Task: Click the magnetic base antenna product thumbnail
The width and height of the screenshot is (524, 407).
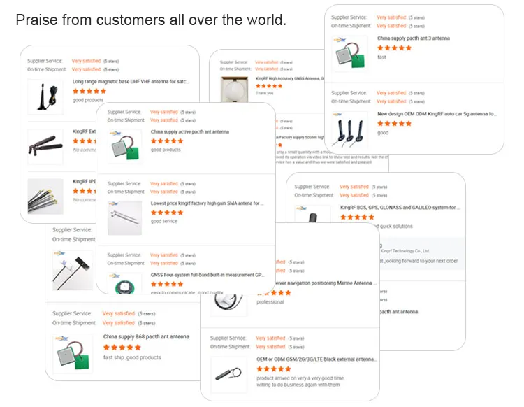Action: [45, 97]
